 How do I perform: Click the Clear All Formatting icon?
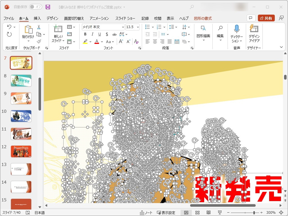pos(136,41)
